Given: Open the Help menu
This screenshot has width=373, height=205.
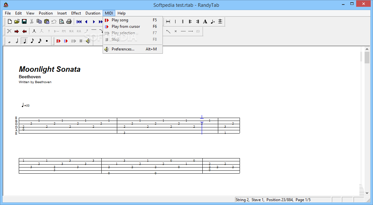Looking at the screenshot, I should coord(121,13).
